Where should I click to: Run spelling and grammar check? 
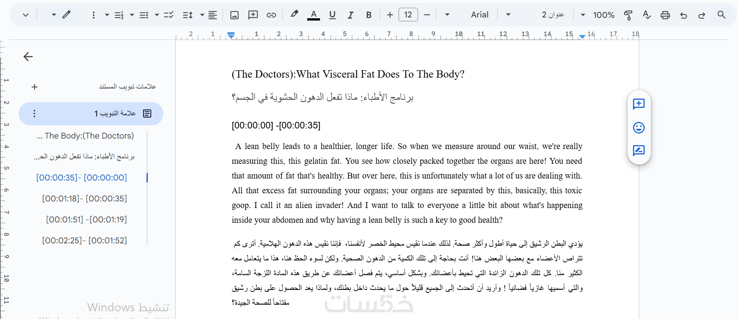(647, 15)
